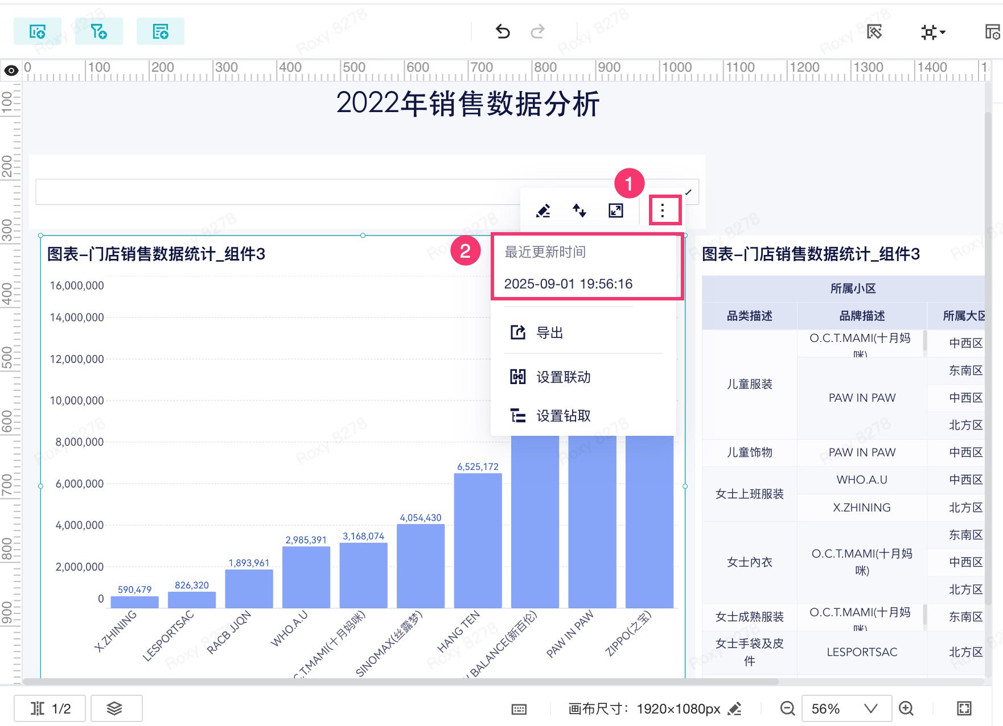
Task: Undo the last action
Action: click(x=503, y=31)
